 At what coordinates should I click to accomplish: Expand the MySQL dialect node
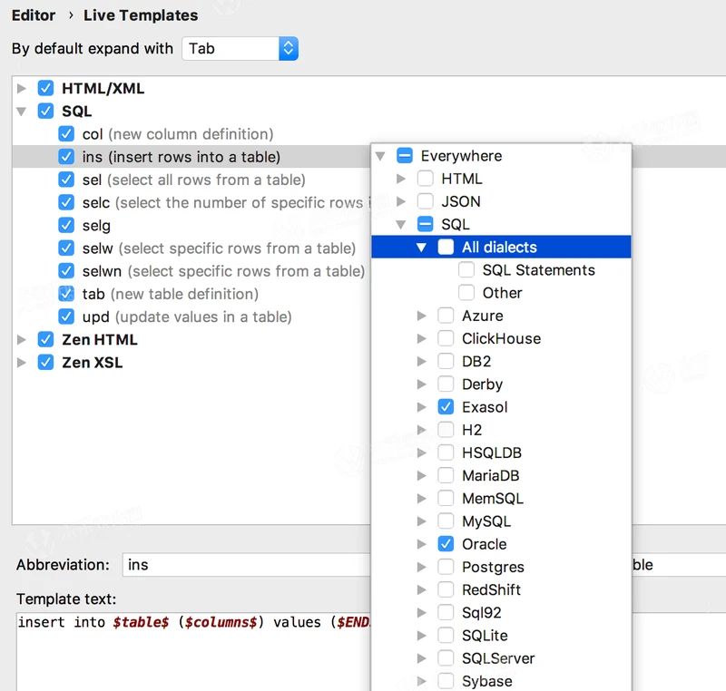point(421,521)
